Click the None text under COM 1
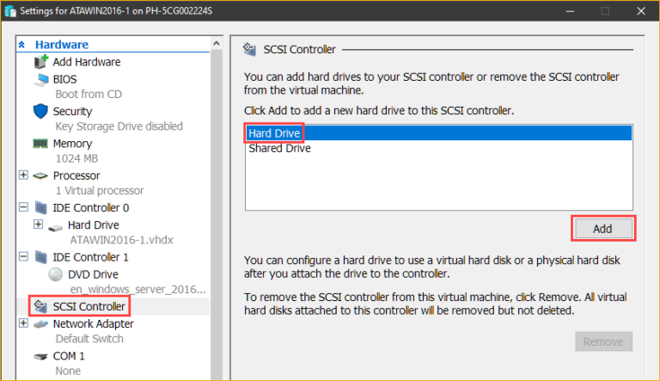 [x=68, y=371]
